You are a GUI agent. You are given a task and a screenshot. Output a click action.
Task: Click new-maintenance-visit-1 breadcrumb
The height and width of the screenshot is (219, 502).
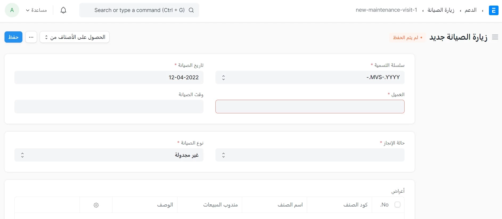[x=386, y=10]
